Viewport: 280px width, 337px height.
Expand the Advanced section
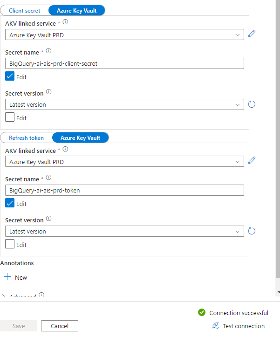coord(5,296)
